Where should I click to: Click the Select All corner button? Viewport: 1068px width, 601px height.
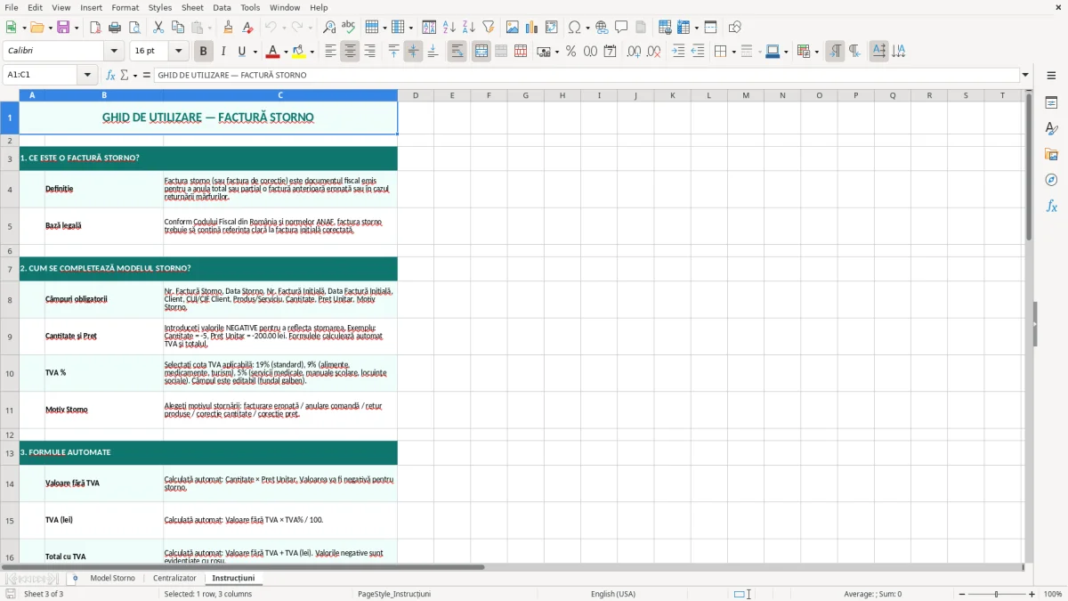[x=10, y=95]
